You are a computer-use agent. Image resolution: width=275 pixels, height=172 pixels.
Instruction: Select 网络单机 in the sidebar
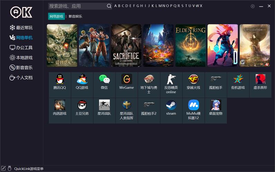(21, 37)
